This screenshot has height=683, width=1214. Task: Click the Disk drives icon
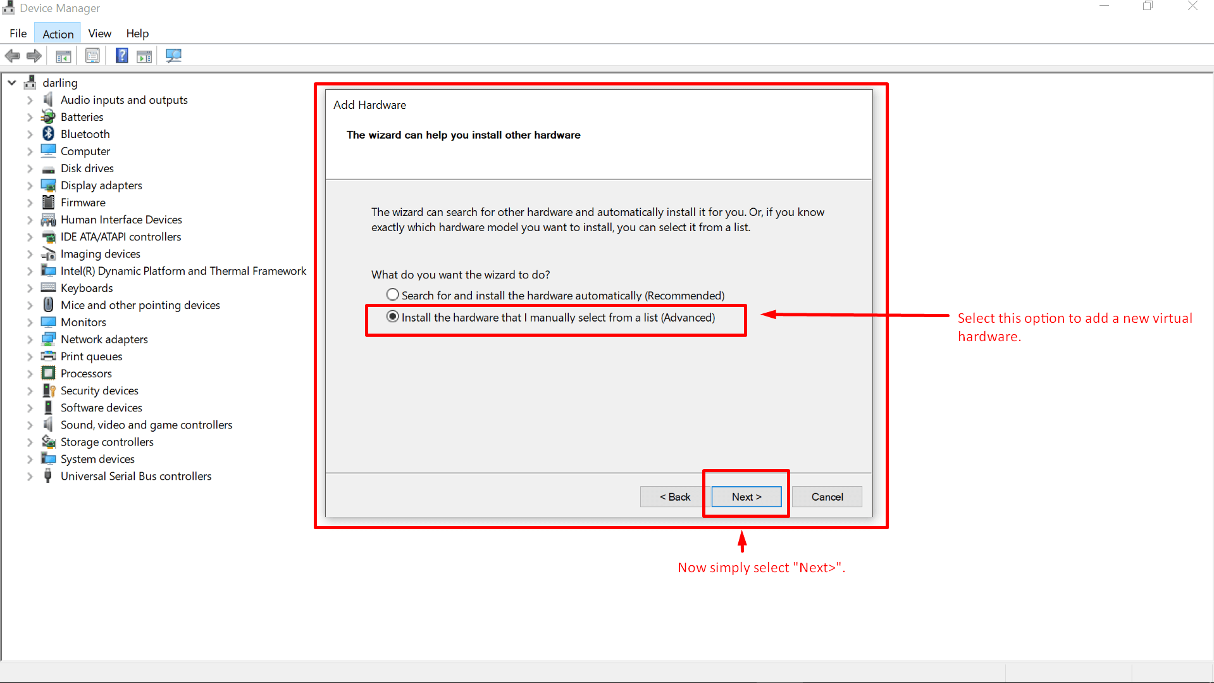coord(48,168)
